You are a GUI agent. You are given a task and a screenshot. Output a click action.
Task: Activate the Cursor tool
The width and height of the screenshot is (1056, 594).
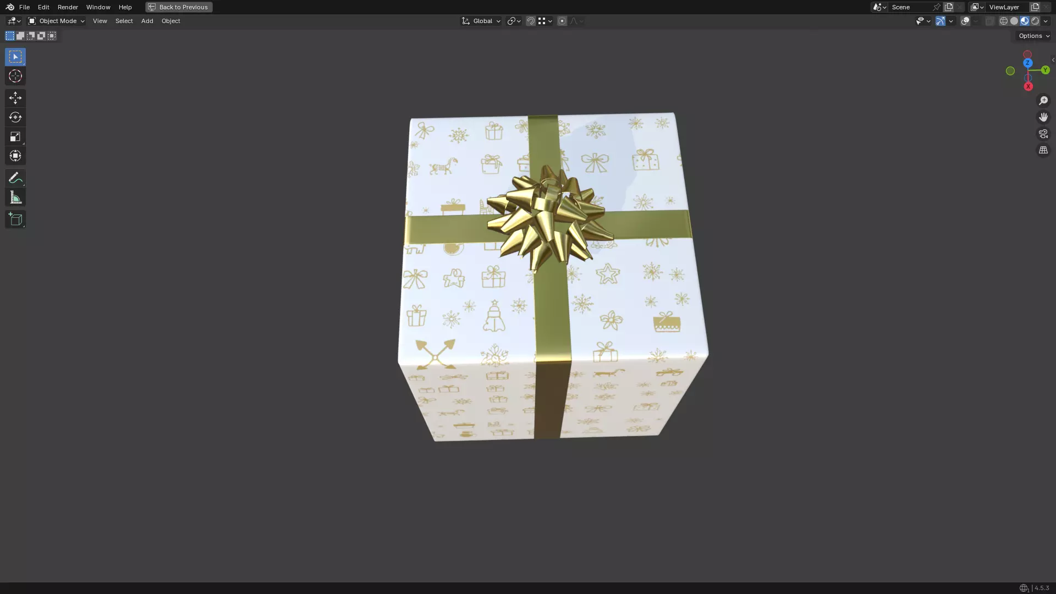click(x=15, y=76)
